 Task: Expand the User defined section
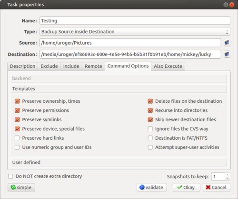coord(119,162)
